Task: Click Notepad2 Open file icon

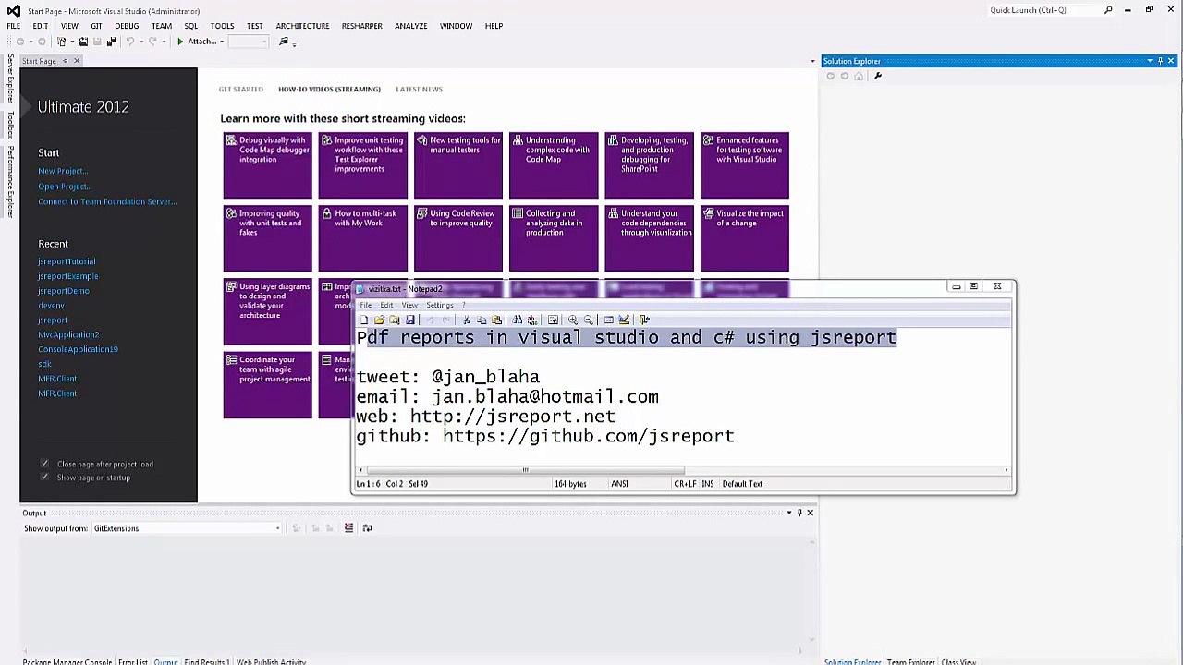Action: 379,320
